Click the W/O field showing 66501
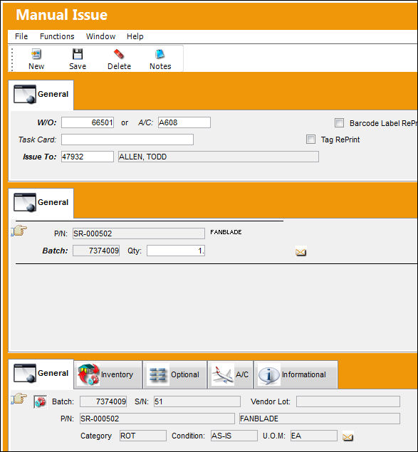This screenshot has width=418, height=452. point(88,122)
